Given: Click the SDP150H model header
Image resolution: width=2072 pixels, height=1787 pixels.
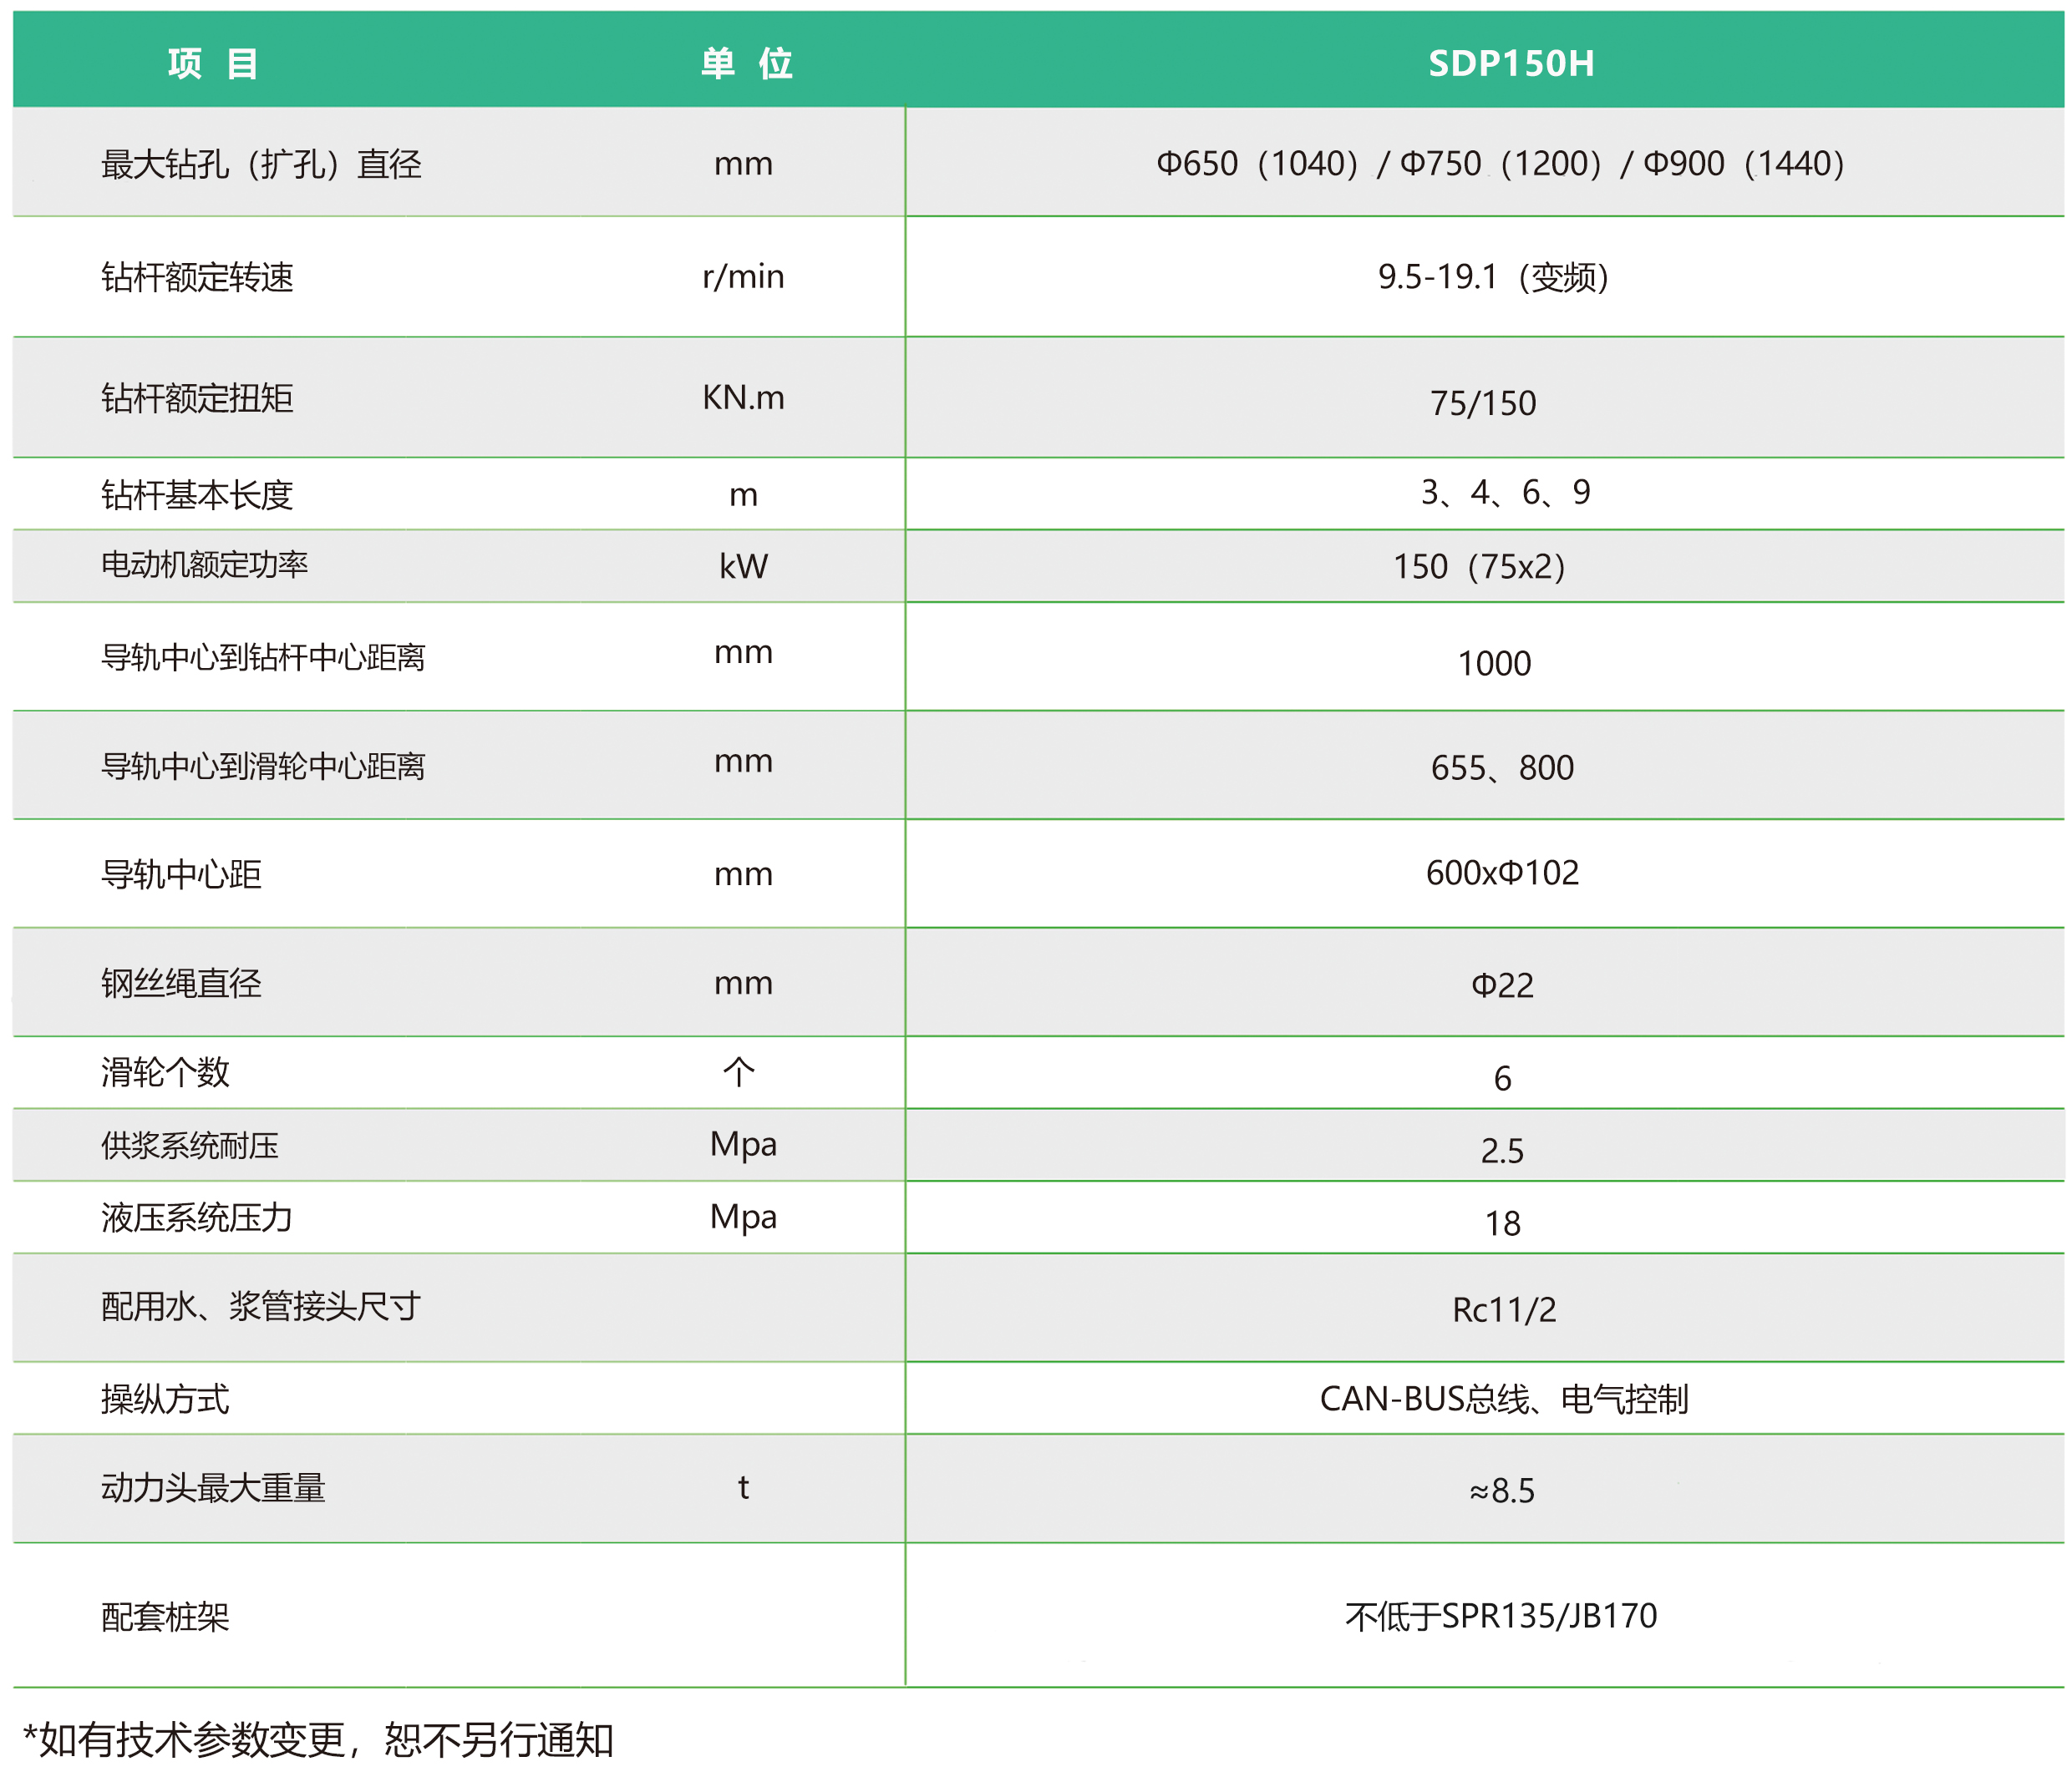Looking at the screenshot, I should (x=1510, y=63).
